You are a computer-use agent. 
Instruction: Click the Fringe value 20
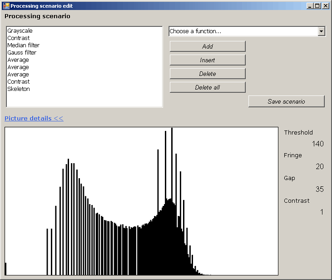point(319,167)
